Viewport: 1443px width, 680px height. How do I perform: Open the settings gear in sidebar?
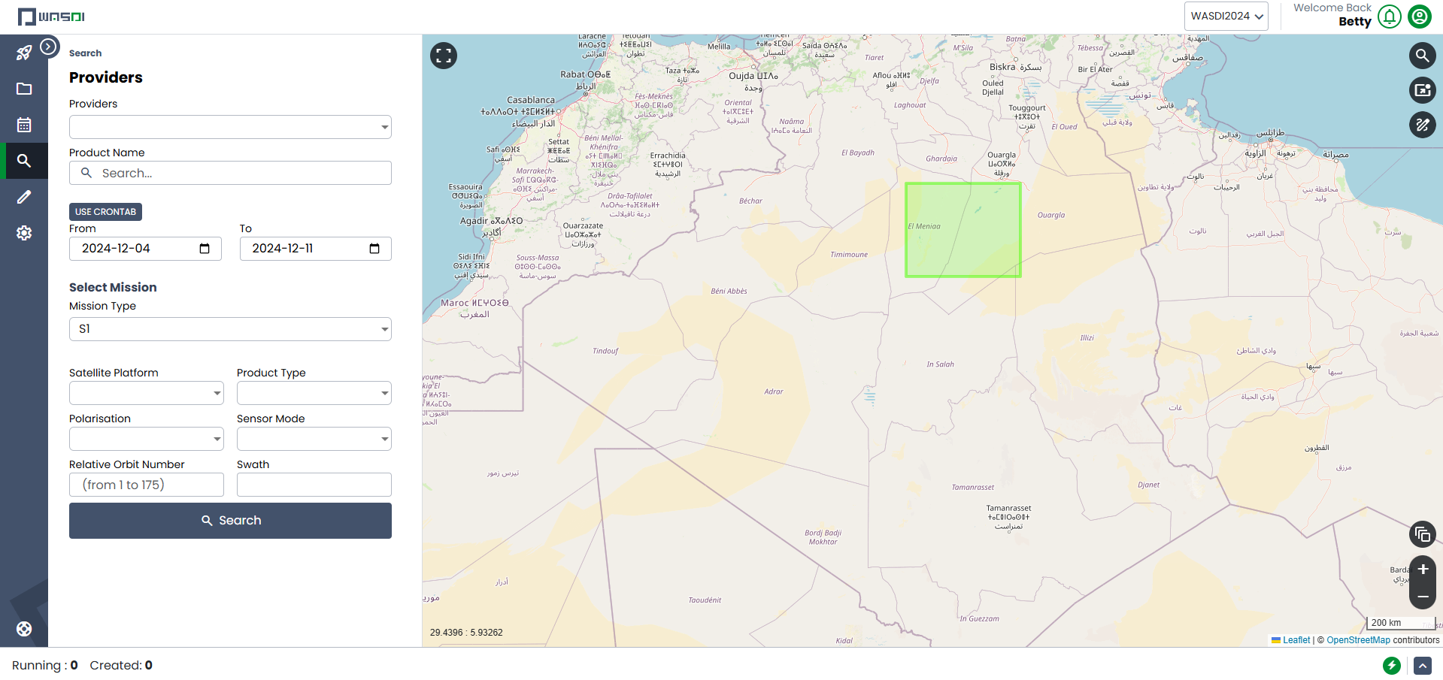point(24,233)
